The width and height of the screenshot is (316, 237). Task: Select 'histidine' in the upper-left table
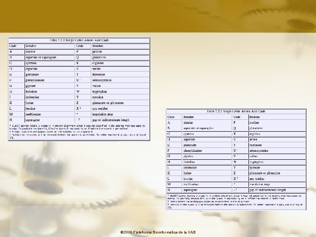tap(31, 91)
